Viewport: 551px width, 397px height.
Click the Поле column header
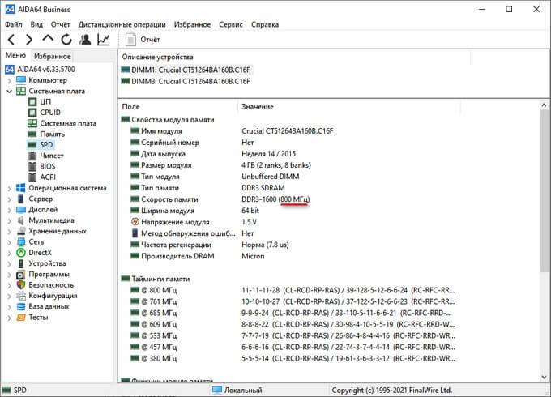pos(177,106)
